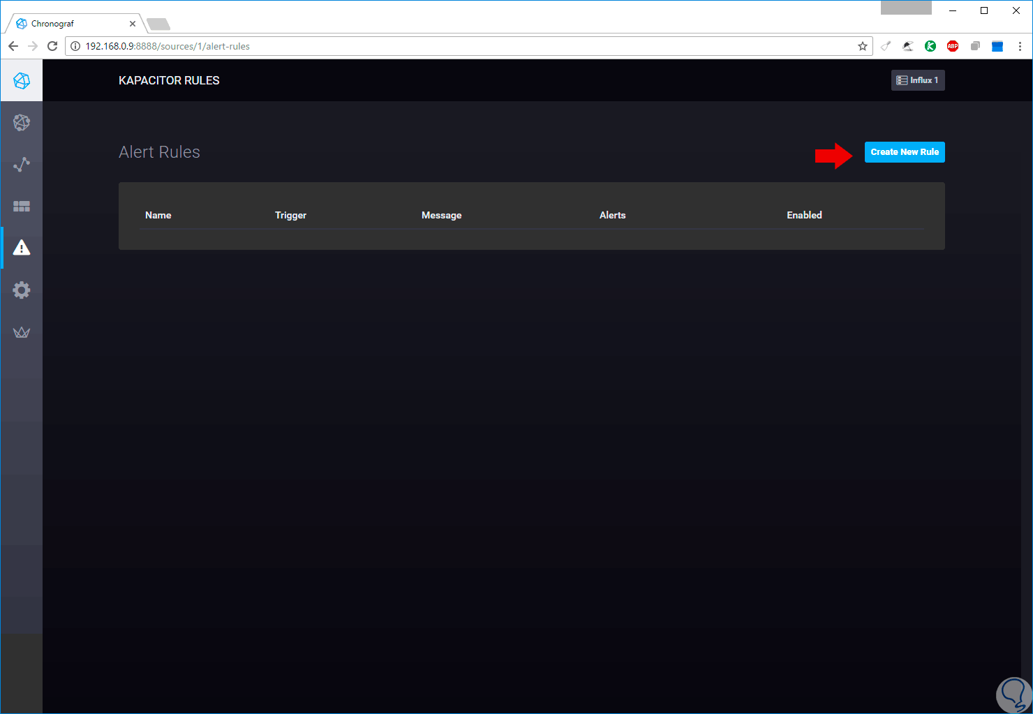The width and height of the screenshot is (1033, 714).
Task: Minimize the browser window
Action: pyautogui.click(x=952, y=10)
